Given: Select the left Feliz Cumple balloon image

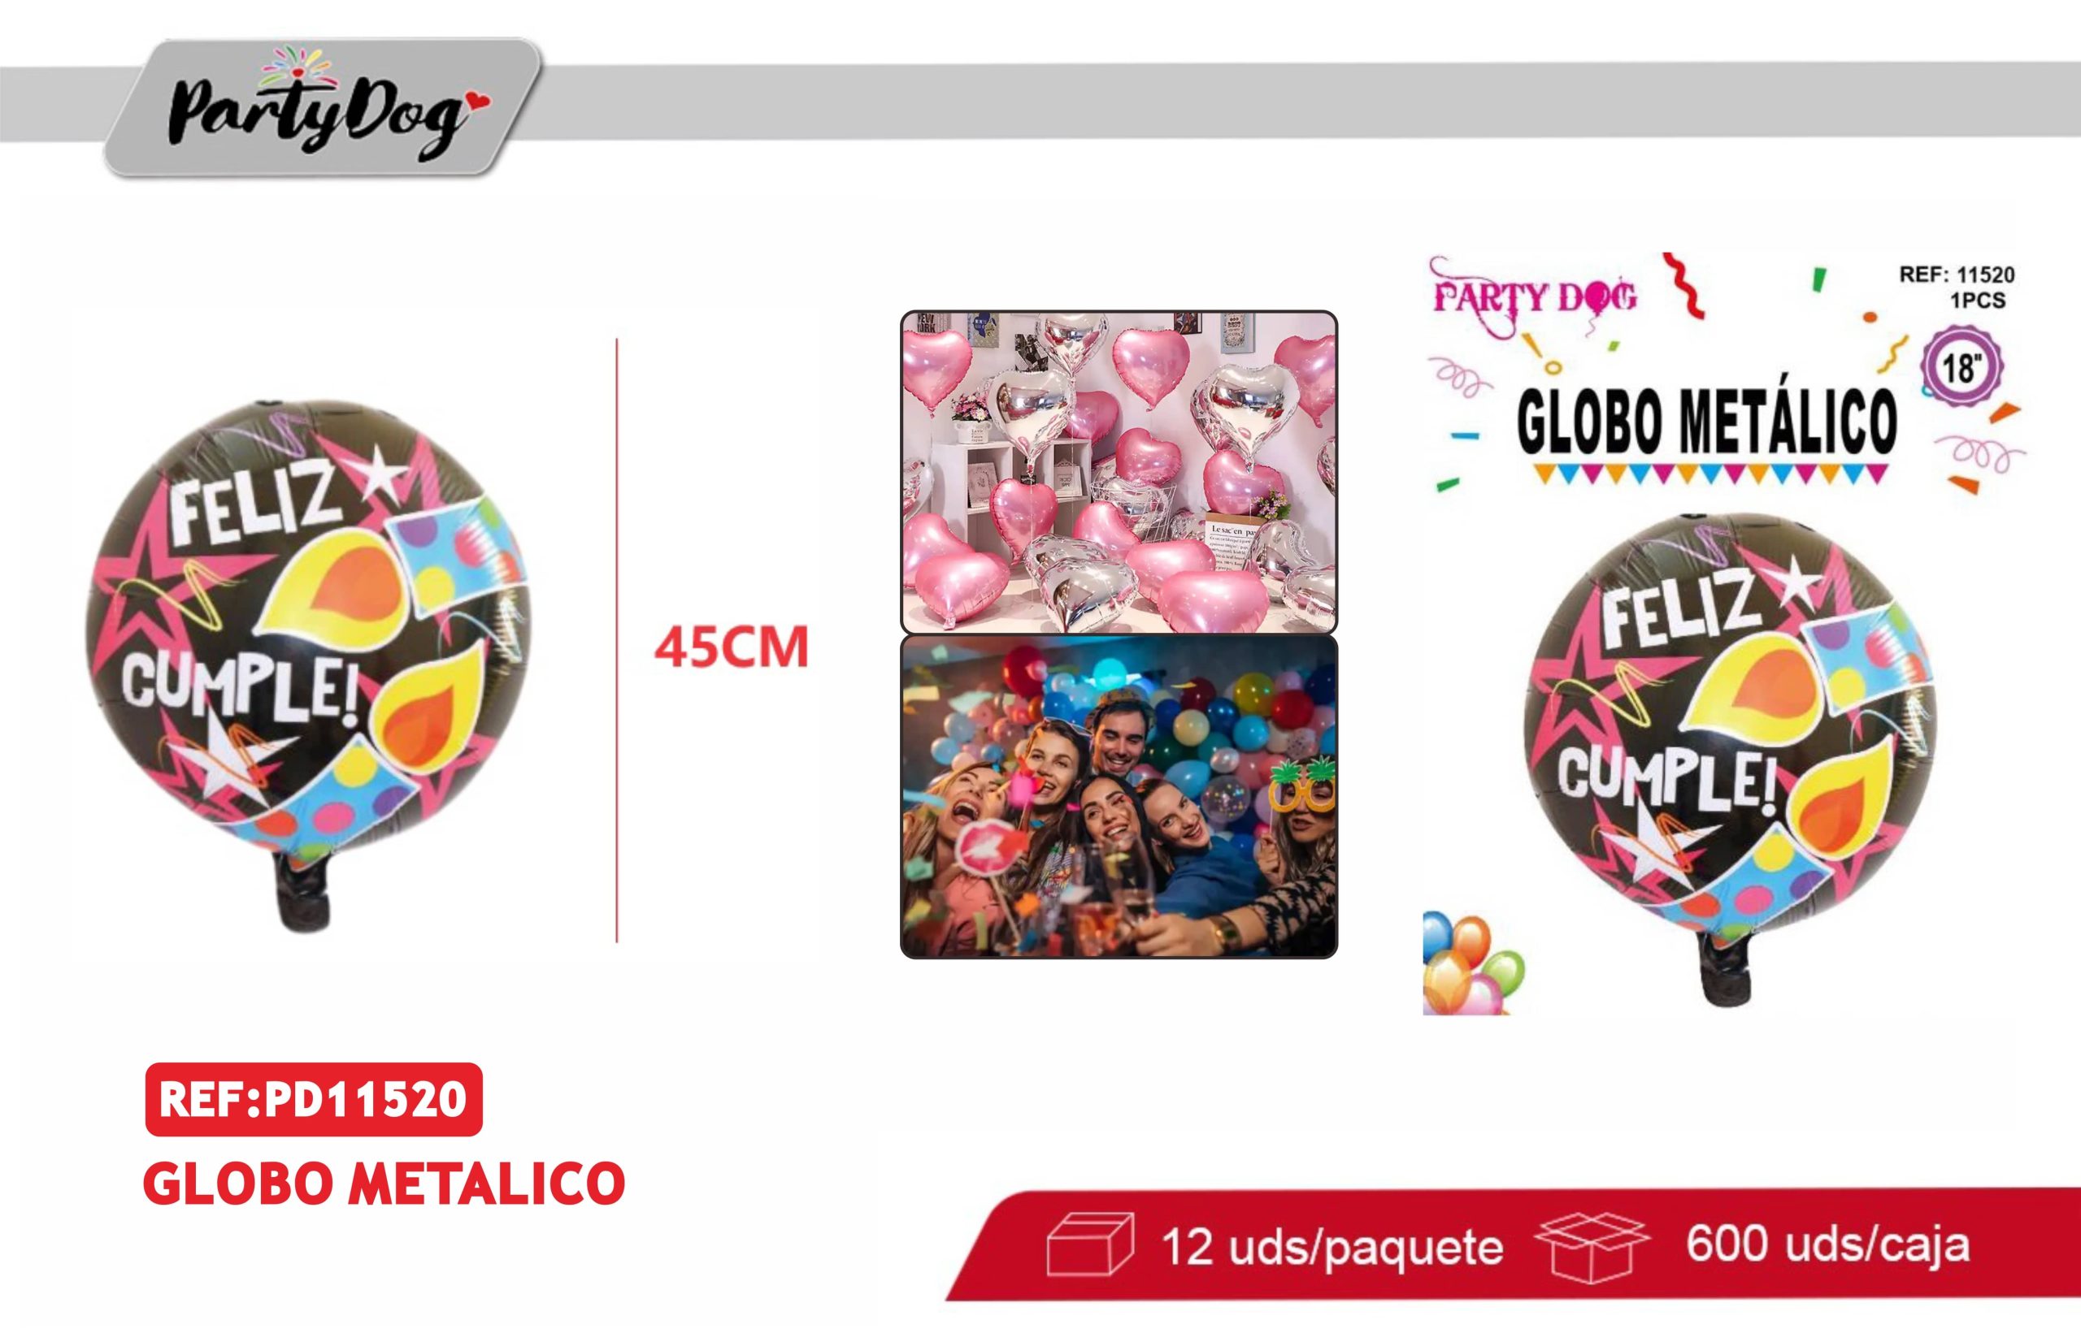Looking at the screenshot, I should point(307,662).
